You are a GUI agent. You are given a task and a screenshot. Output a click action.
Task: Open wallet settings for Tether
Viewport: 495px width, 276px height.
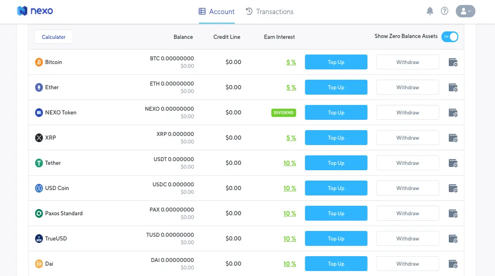point(453,163)
